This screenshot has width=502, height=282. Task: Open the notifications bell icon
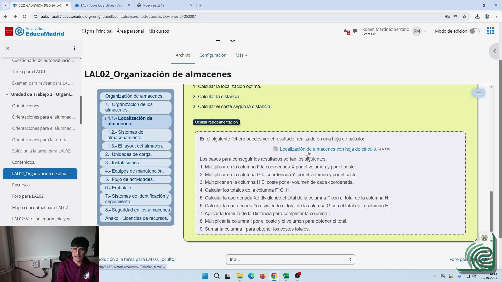(x=346, y=31)
